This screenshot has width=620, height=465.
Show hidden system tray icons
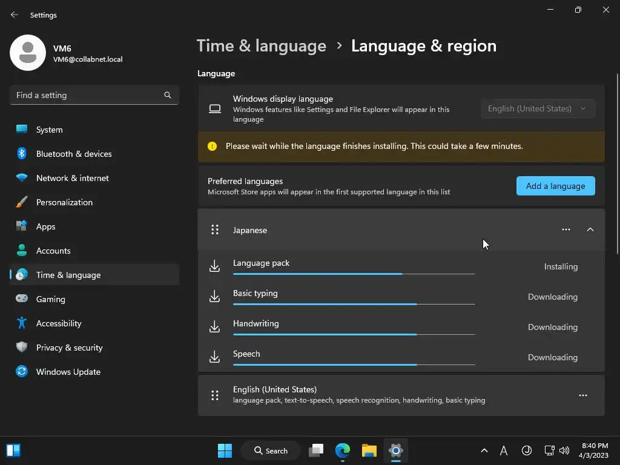(x=484, y=450)
